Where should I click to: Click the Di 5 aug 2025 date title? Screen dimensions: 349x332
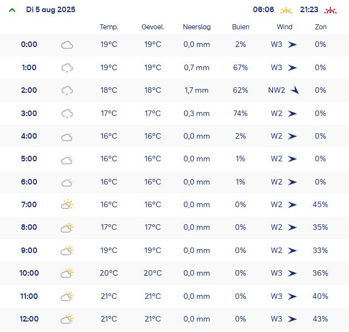click(x=51, y=10)
